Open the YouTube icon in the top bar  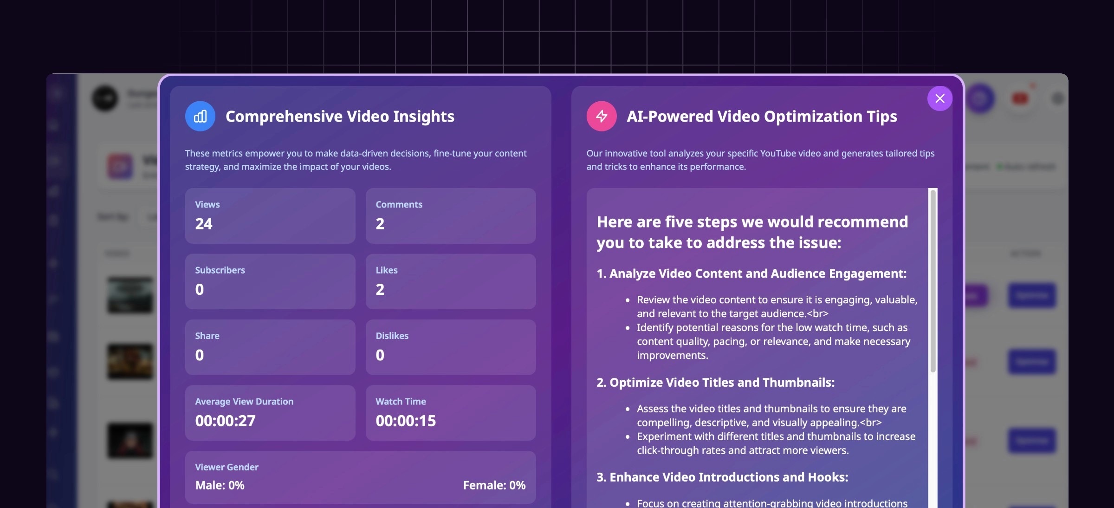point(1020,98)
